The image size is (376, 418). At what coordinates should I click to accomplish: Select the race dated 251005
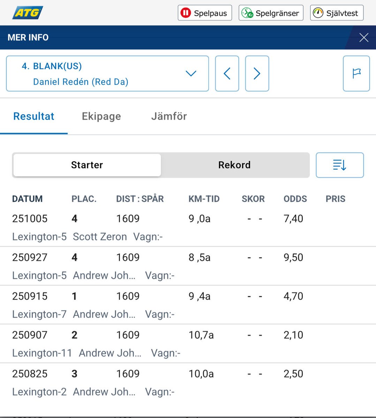point(188,227)
